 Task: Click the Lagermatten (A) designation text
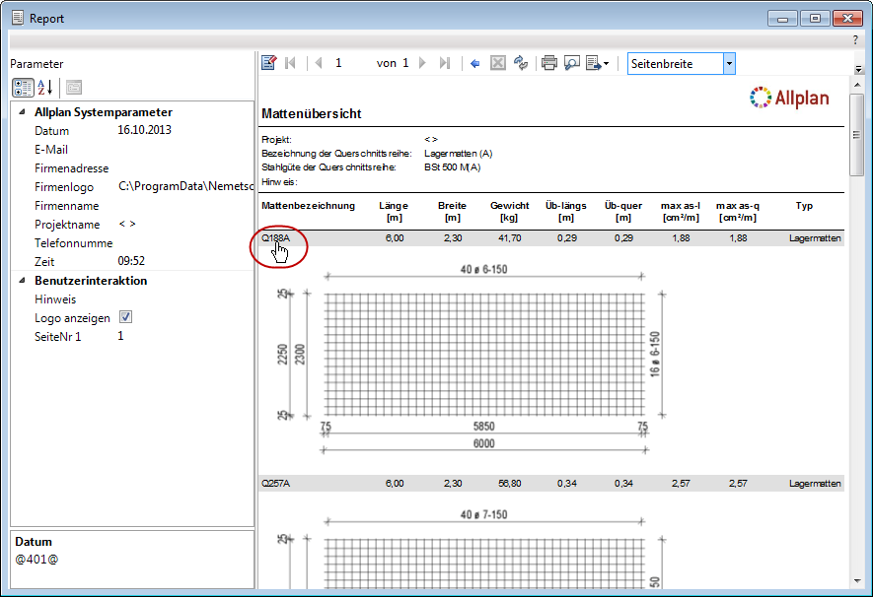coord(459,154)
